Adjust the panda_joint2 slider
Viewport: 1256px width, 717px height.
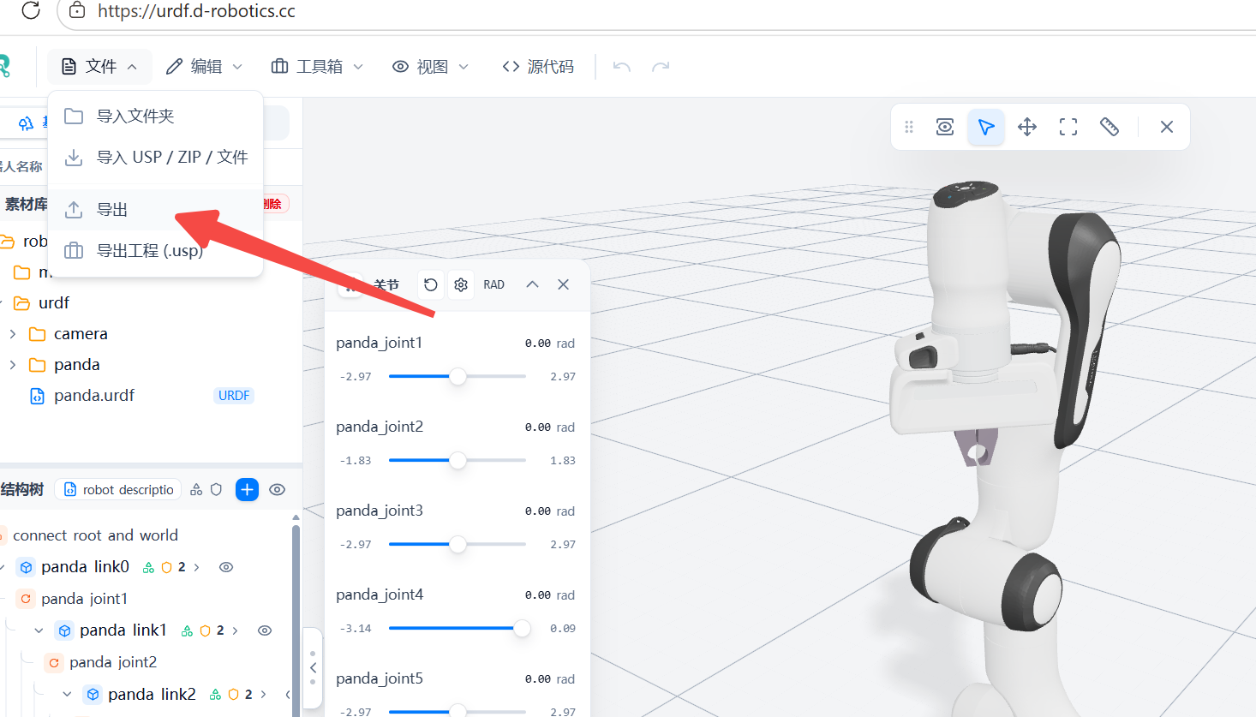(458, 460)
